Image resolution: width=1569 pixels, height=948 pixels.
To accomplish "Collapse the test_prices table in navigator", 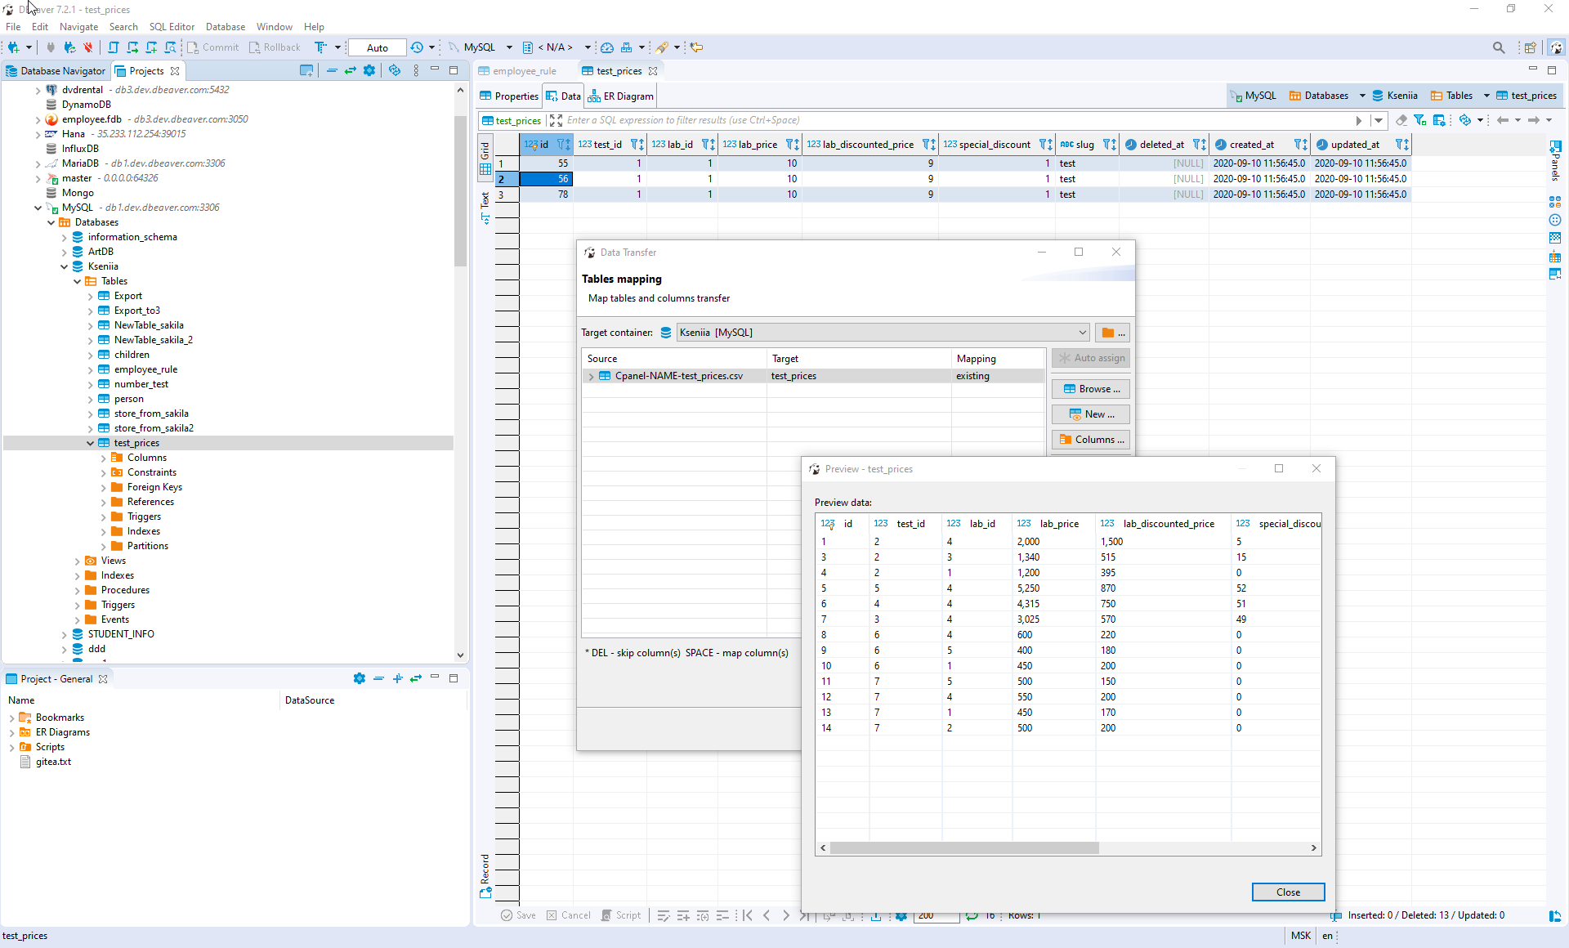I will [91, 442].
